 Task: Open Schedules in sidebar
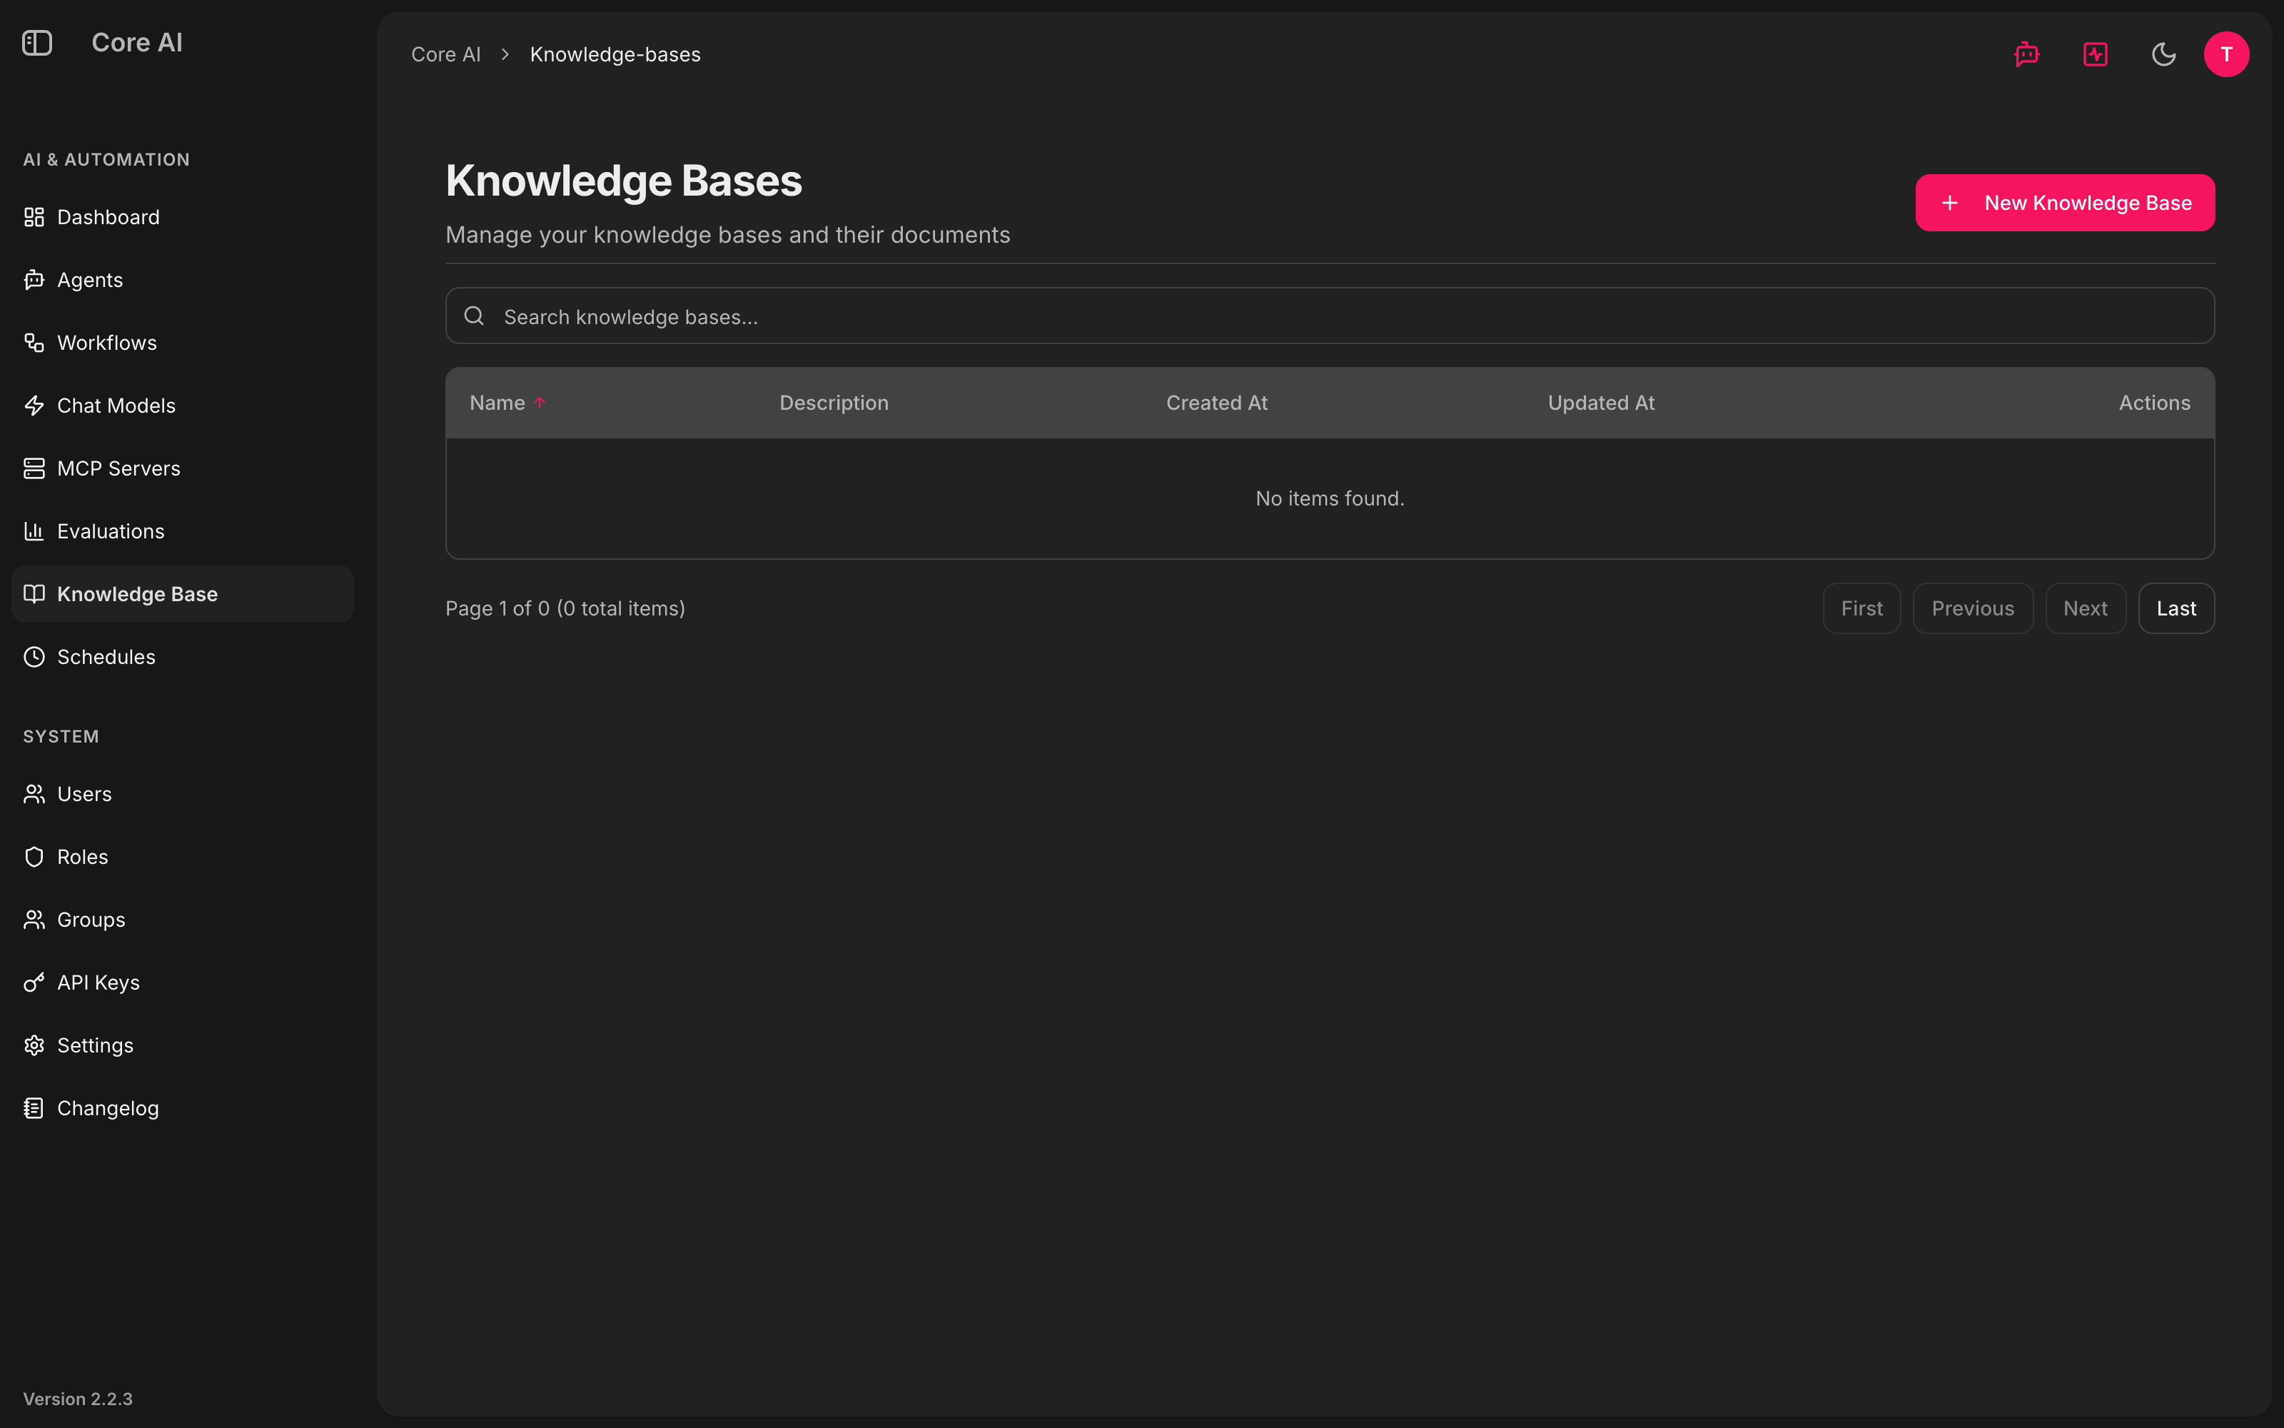182,656
